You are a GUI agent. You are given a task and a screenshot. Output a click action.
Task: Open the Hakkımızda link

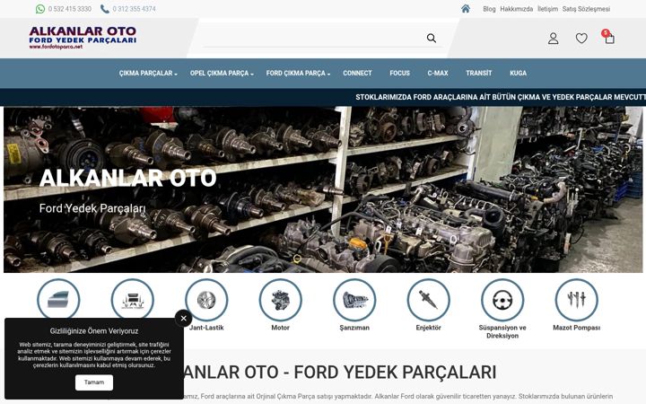[516, 9]
